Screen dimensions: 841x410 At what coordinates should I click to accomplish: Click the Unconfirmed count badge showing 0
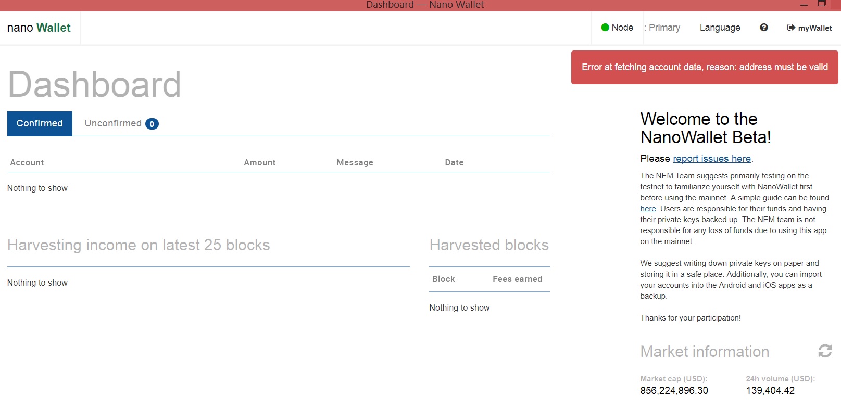[x=152, y=124]
